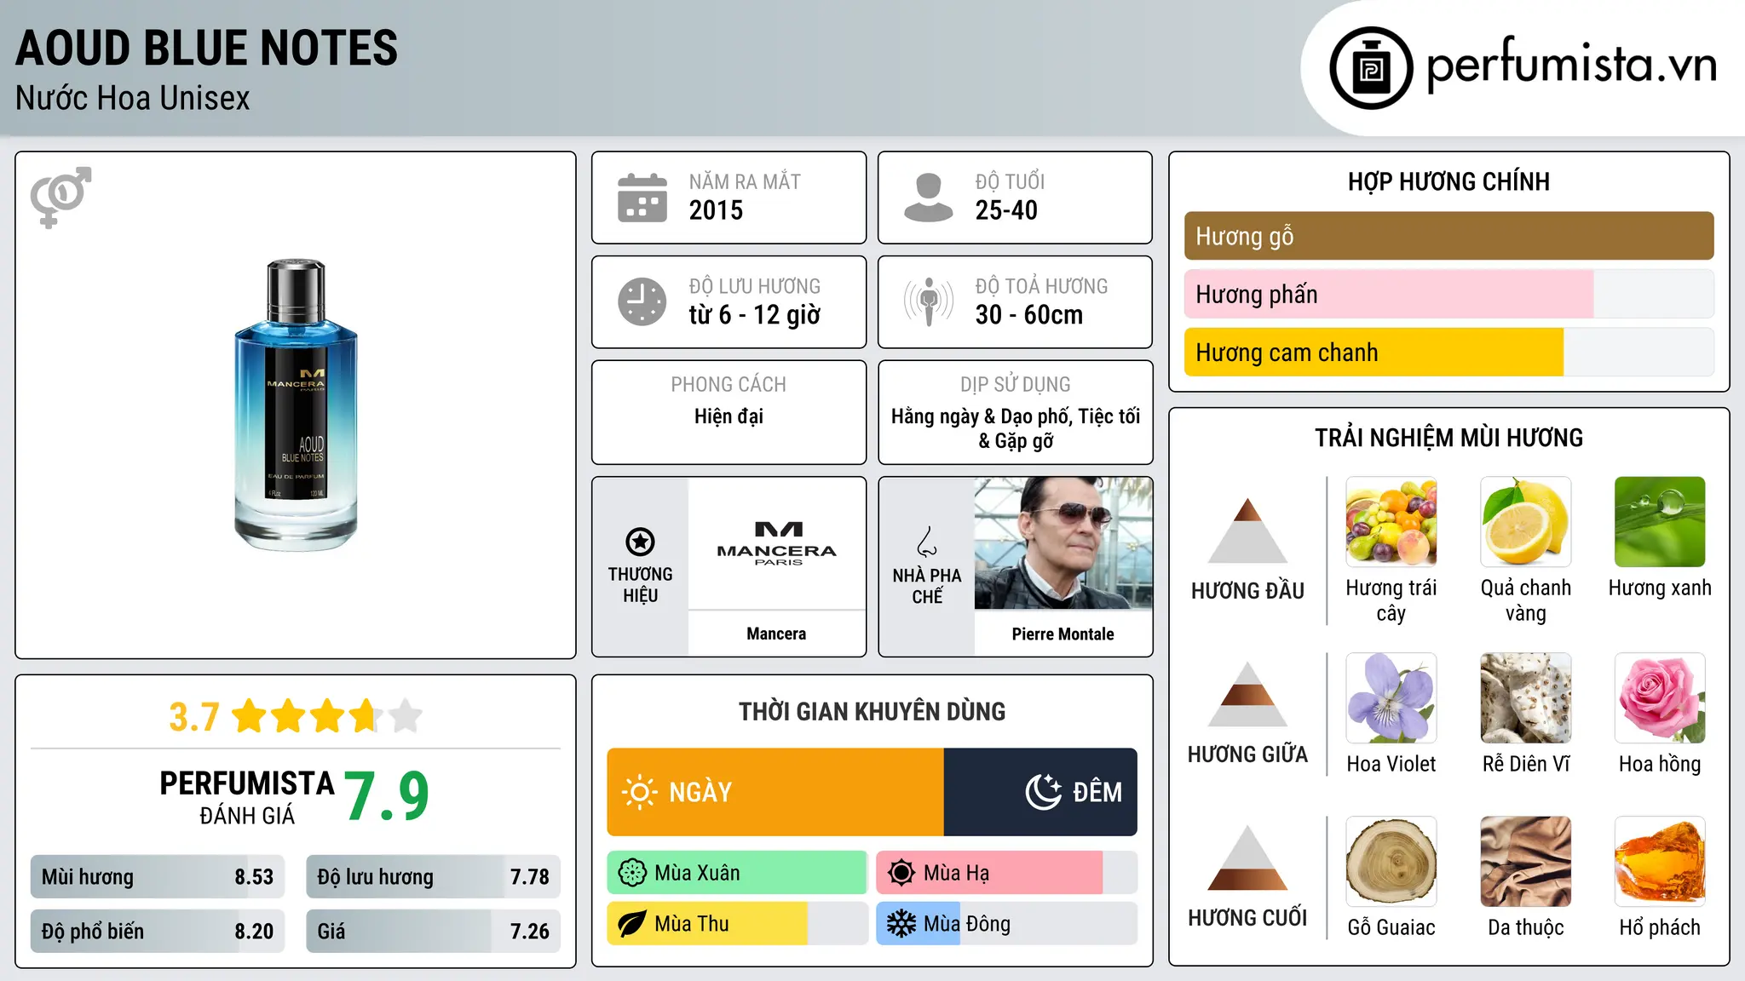This screenshot has width=1745, height=981.
Task: Click the Giá 7.26 score bar
Action: pos(433,931)
